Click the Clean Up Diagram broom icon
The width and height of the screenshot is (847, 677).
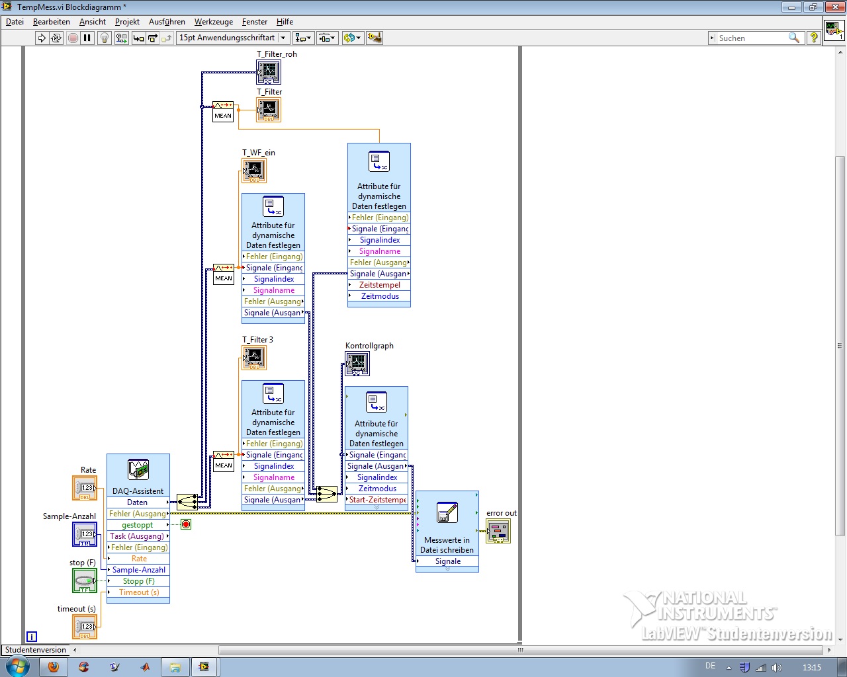(375, 38)
